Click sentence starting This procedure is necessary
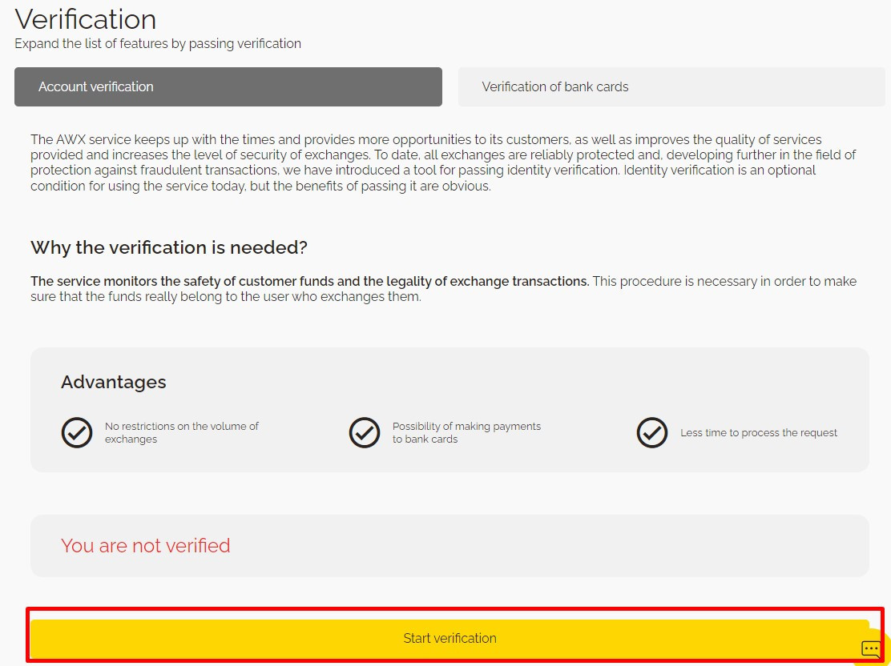The image size is (891, 666). click(721, 282)
